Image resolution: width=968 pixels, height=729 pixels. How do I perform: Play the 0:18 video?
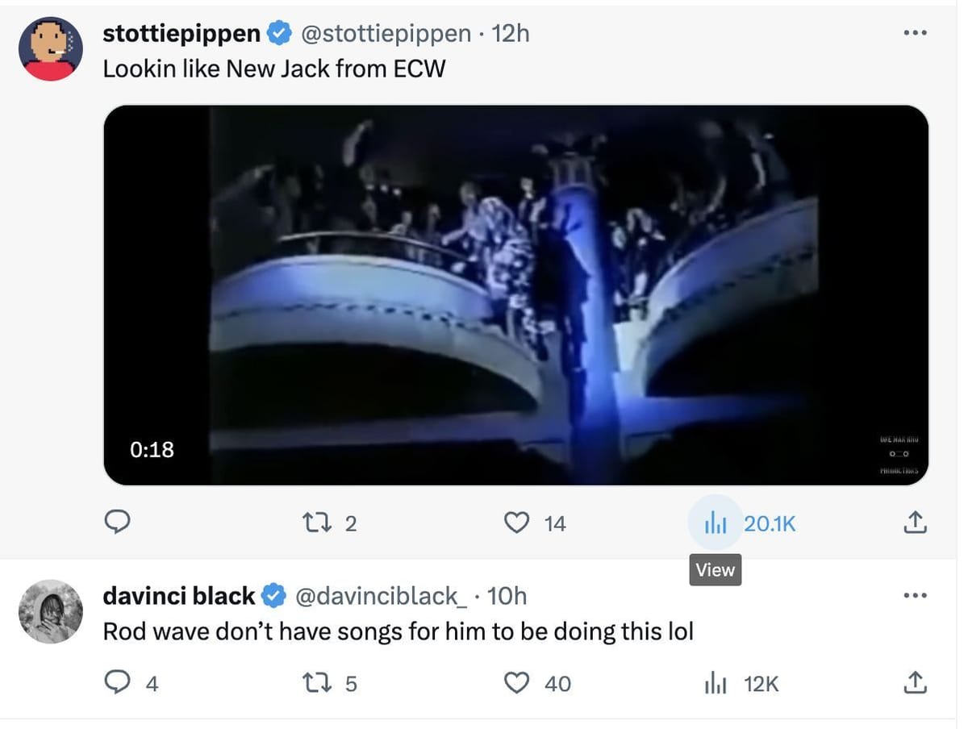pos(516,295)
